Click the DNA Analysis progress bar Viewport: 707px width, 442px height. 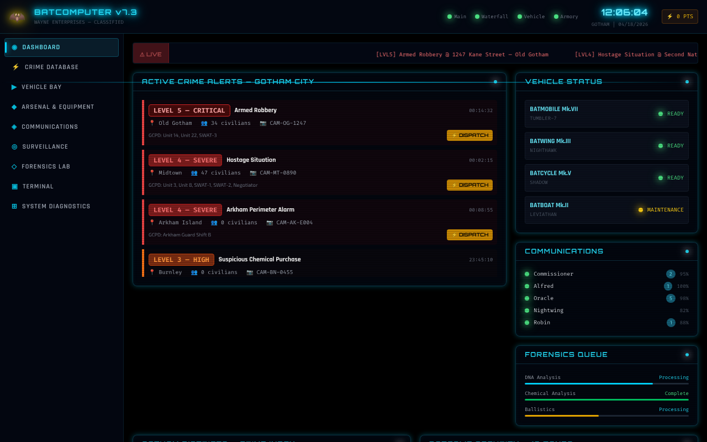click(606, 383)
